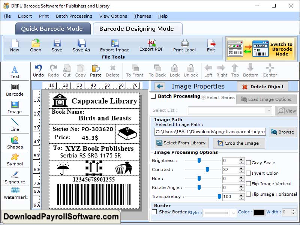
Task: Open the Image tool
Action: click(x=15, y=108)
